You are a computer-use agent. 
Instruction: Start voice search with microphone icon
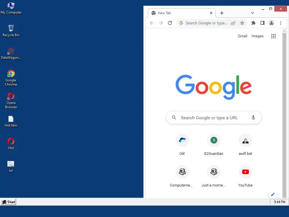pos(253,118)
